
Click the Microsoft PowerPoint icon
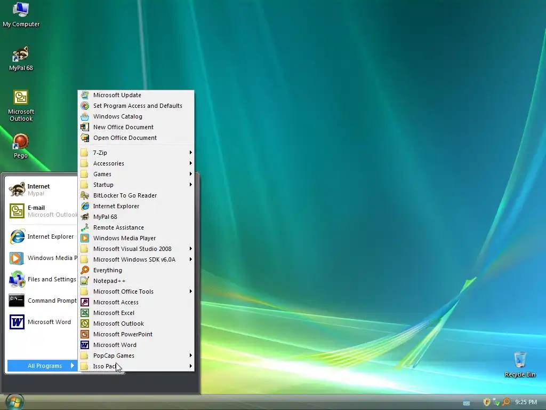point(85,334)
